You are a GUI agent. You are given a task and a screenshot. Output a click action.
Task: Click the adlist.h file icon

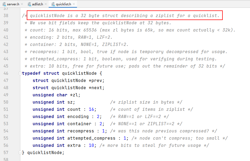29,4
